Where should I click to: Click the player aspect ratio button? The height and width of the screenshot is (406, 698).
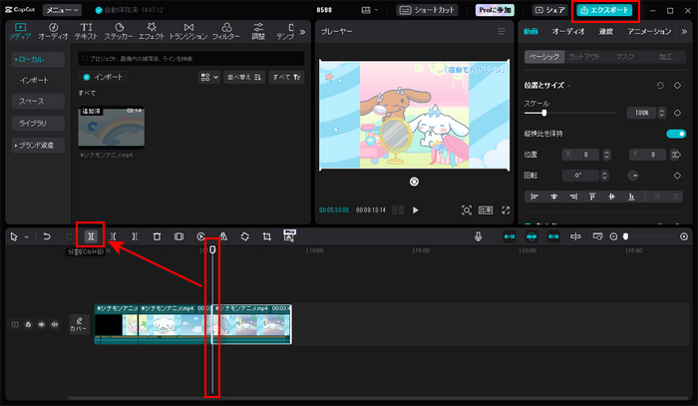[486, 210]
